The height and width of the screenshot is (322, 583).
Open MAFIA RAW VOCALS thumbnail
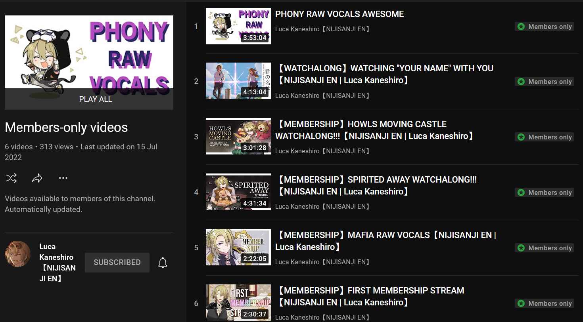(x=238, y=247)
